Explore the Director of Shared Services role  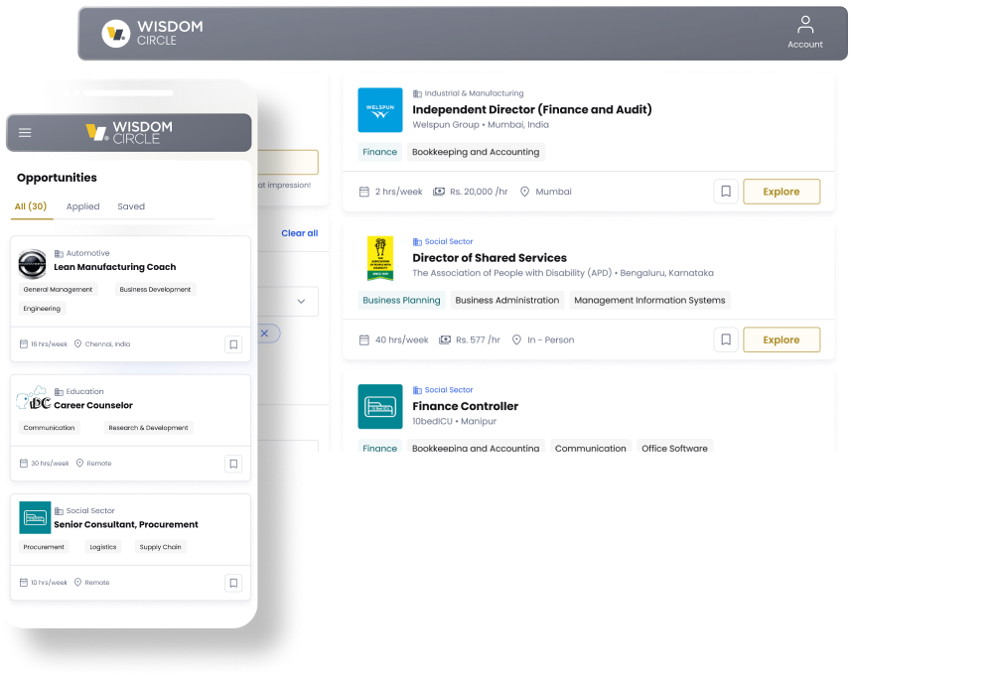tap(780, 339)
